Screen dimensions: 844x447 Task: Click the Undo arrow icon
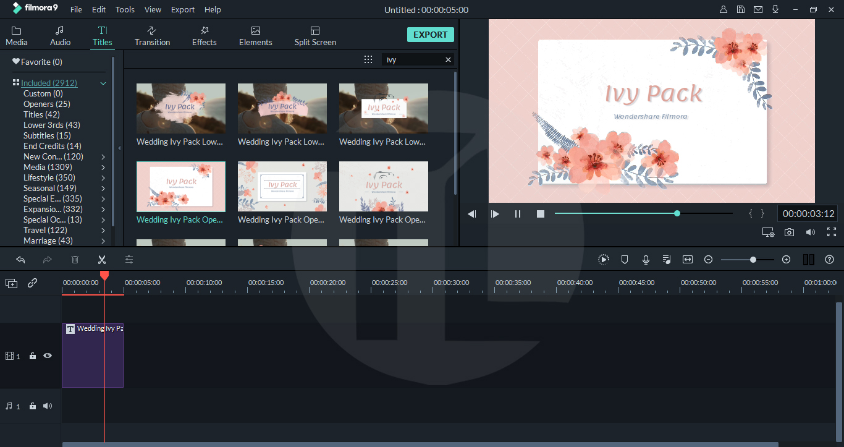(20, 259)
